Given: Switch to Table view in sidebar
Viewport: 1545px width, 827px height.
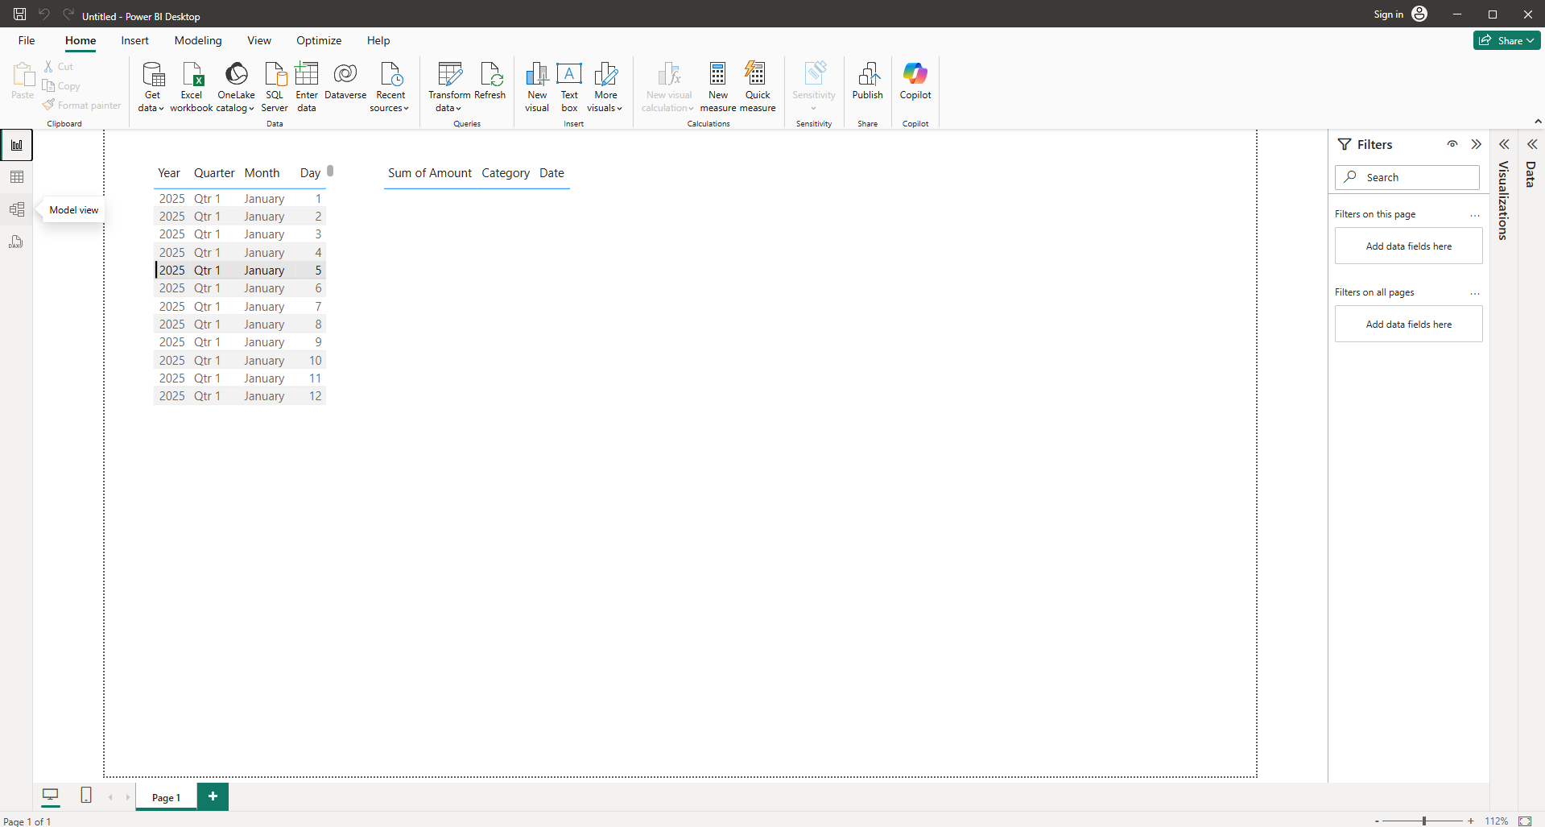Looking at the screenshot, I should [17, 177].
